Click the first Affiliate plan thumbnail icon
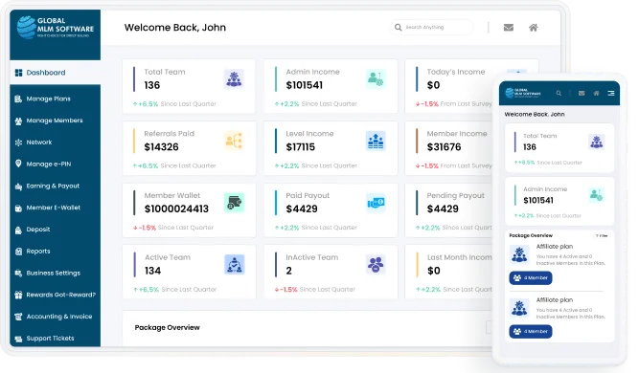This screenshot has height=373, width=639. tap(519, 254)
